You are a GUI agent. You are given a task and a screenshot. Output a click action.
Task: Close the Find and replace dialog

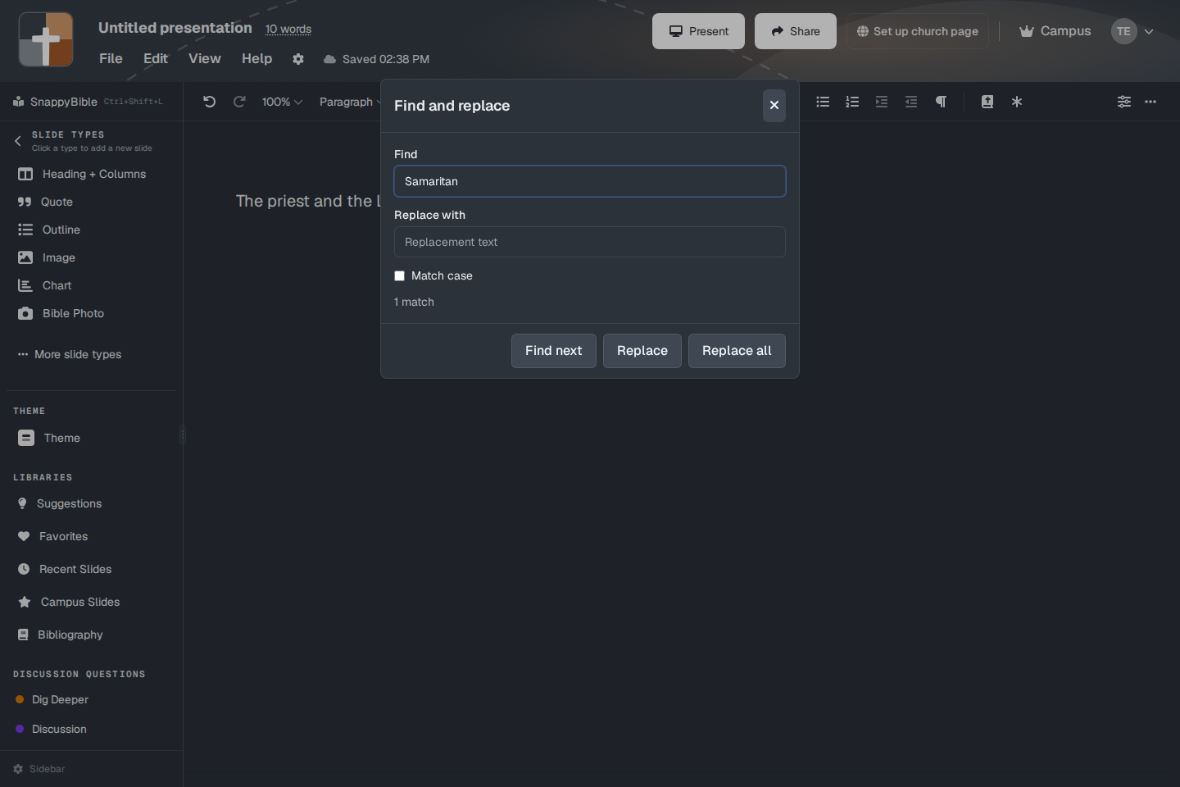[x=774, y=106]
